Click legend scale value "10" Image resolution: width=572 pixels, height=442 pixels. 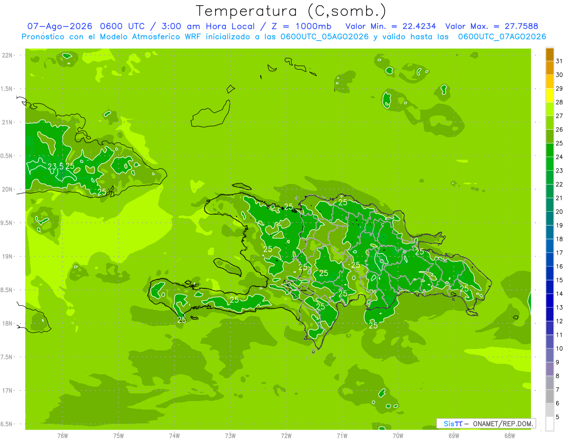pyautogui.click(x=560, y=349)
